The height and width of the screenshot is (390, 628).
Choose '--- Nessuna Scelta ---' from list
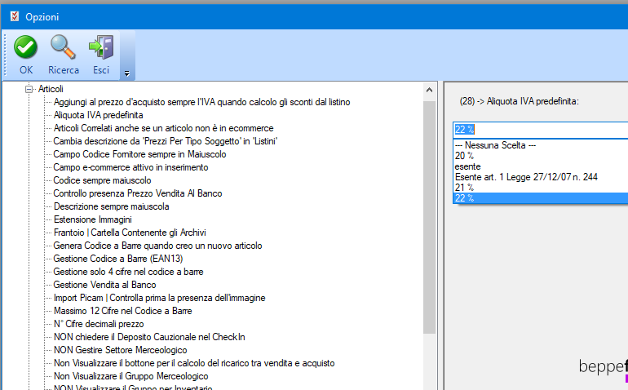click(x=494, y=145)
